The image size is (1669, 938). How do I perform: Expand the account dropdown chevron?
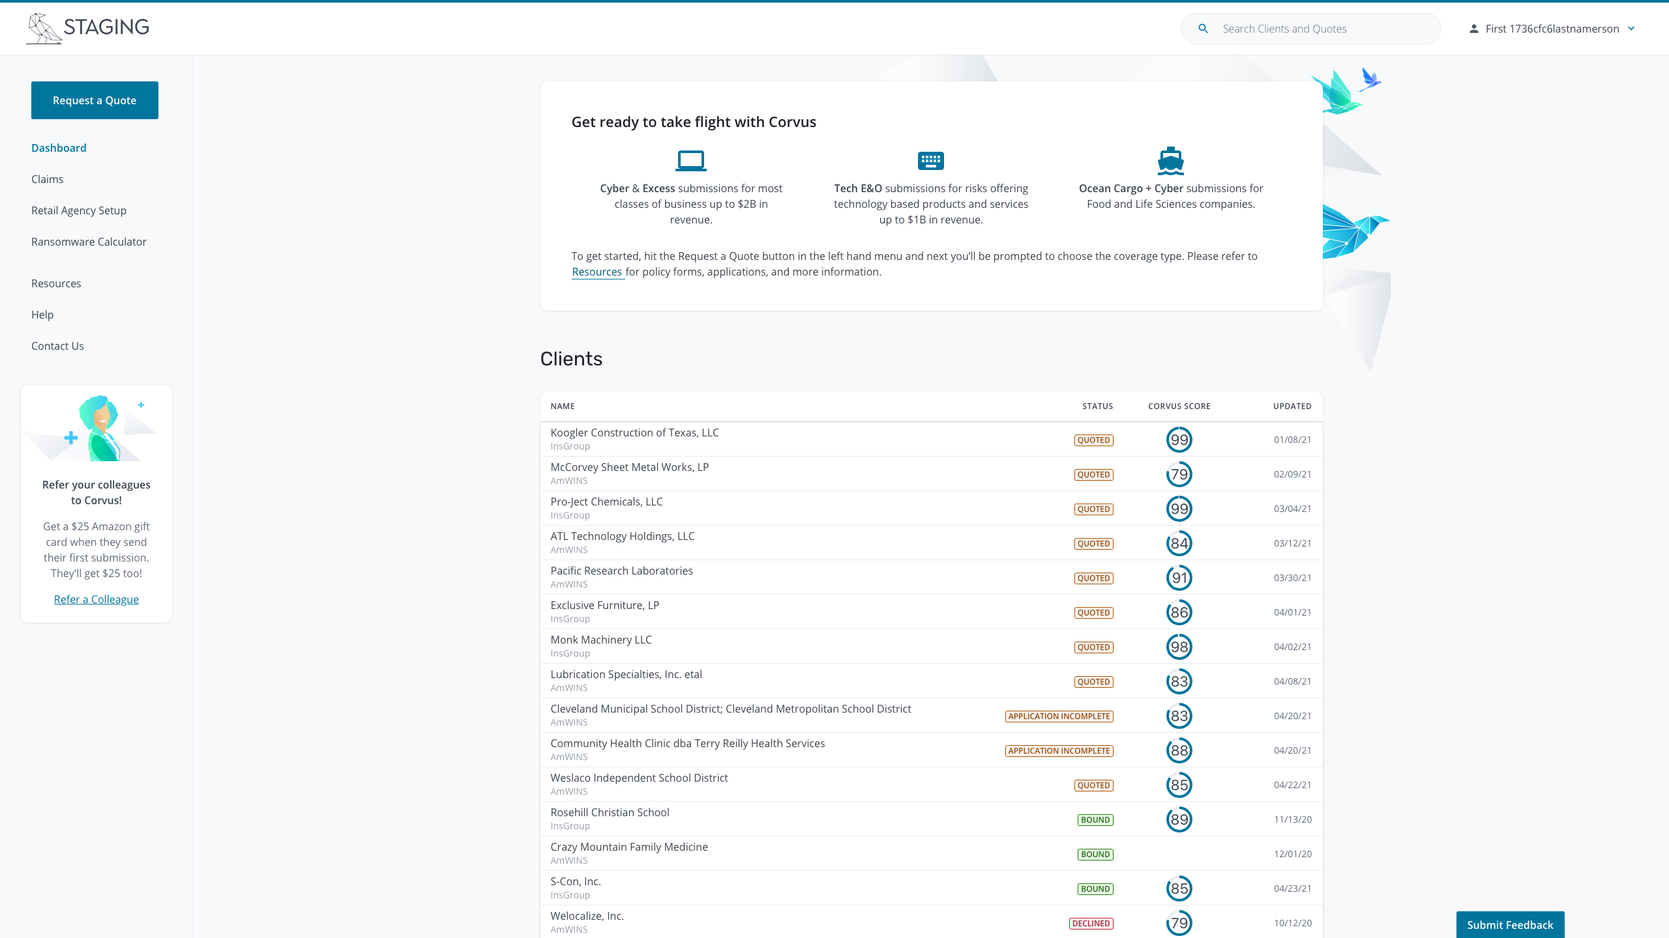tap(1632, 29)
